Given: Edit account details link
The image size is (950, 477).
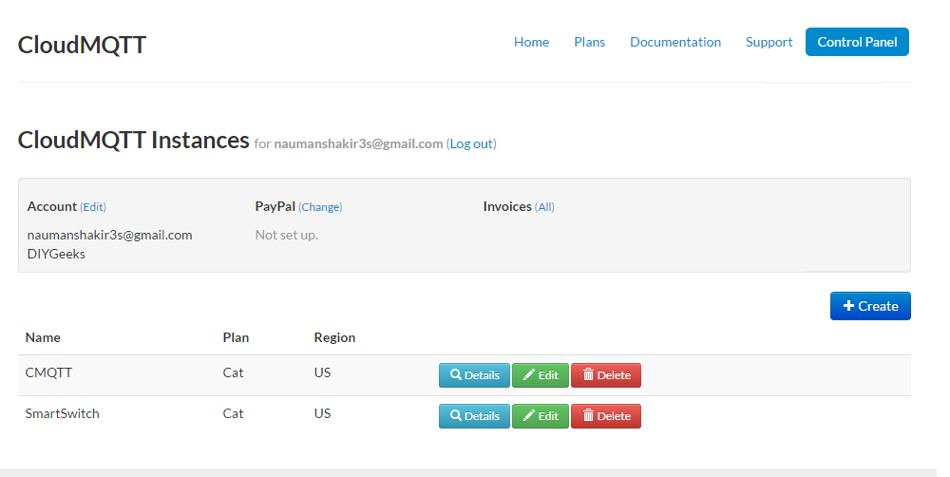Looking at the screenshot, I should [x=93, y=207].
